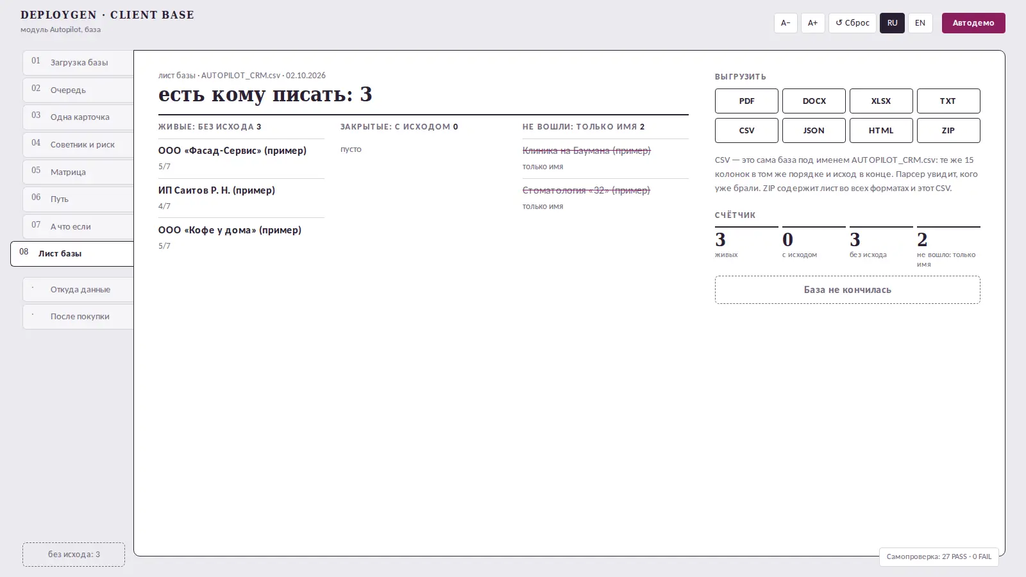Open the 01 Загрузка базы step

pos(78,62)
